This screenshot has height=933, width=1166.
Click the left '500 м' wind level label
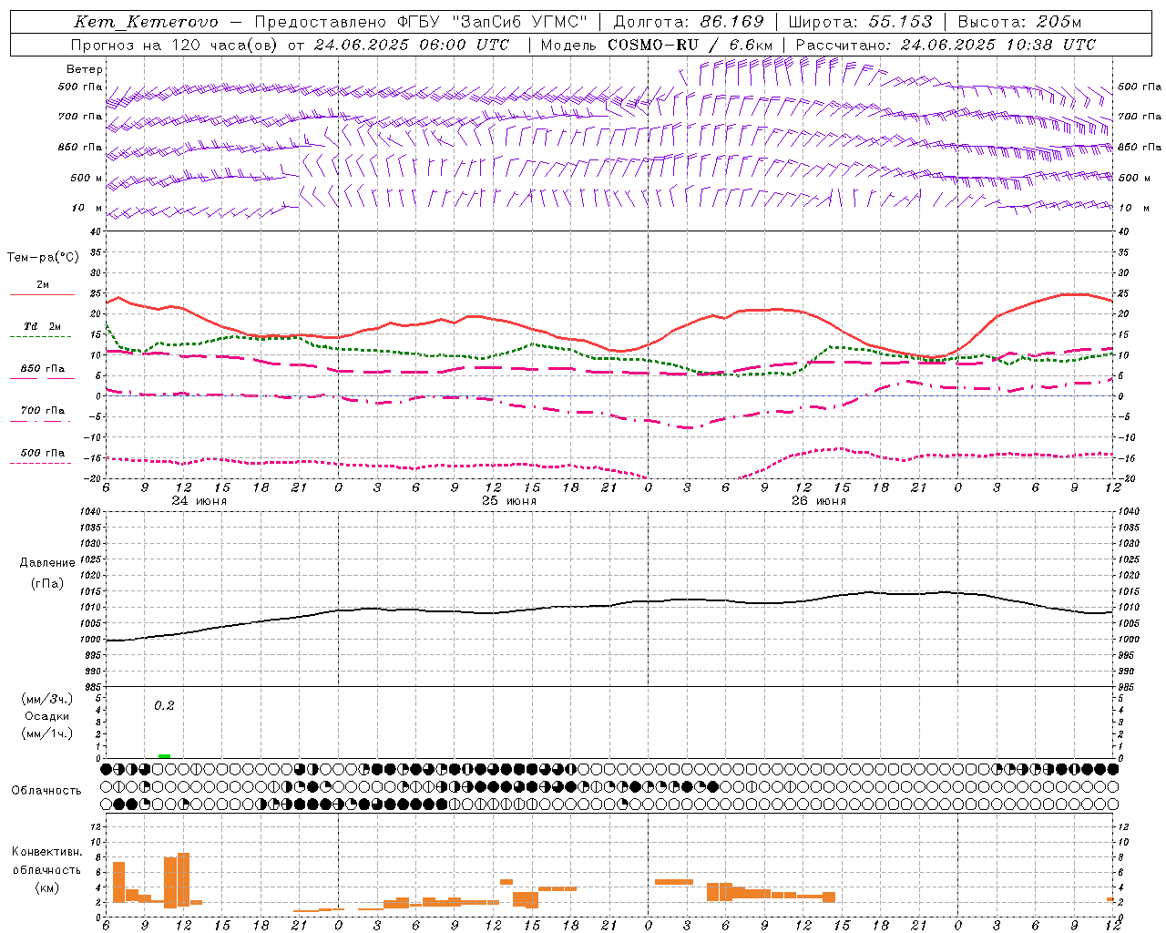pyautogui.click(x=87, y=178)
